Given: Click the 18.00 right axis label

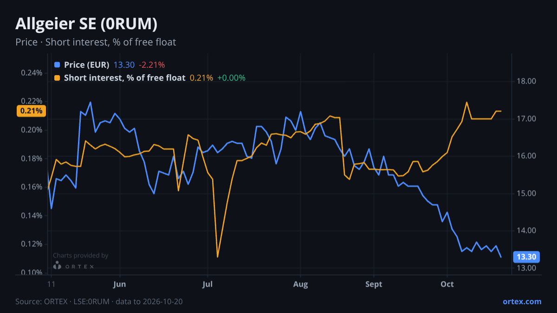Looking at the screenshot, I should point(526,82).
